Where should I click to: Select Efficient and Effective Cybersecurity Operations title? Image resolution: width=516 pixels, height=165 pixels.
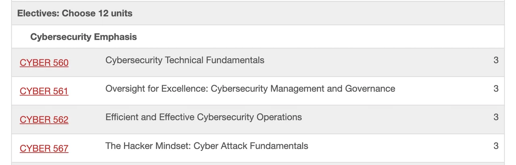click(203, 117)
